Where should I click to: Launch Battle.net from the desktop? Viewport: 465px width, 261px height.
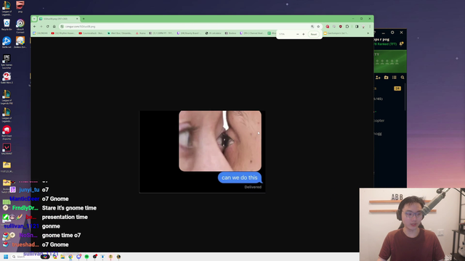7,42
